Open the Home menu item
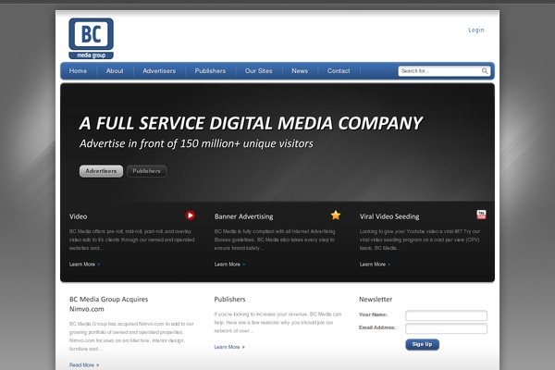The height and width of the screenshot is (370, 555). coord(78,71)
